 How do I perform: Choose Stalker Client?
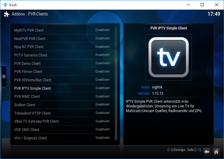[62, 105]
